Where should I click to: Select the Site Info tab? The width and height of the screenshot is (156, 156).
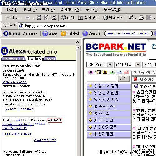34,58
